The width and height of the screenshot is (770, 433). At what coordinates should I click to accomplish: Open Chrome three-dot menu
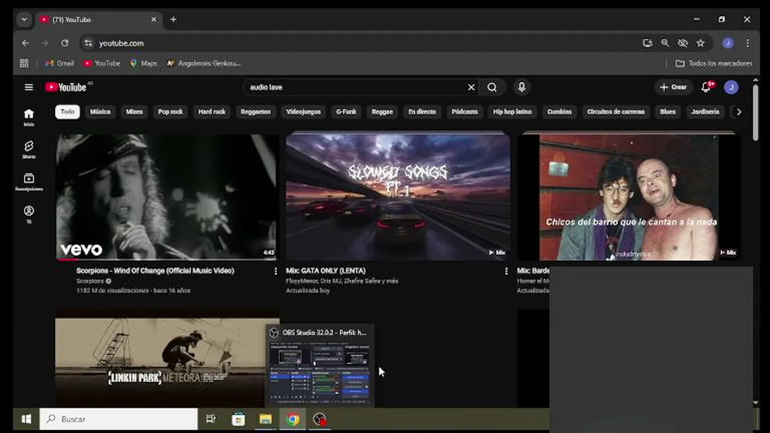click(748, 43)
